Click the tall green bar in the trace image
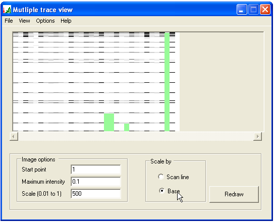This screenshot has width=275, height=223. [x=167, y=82]
